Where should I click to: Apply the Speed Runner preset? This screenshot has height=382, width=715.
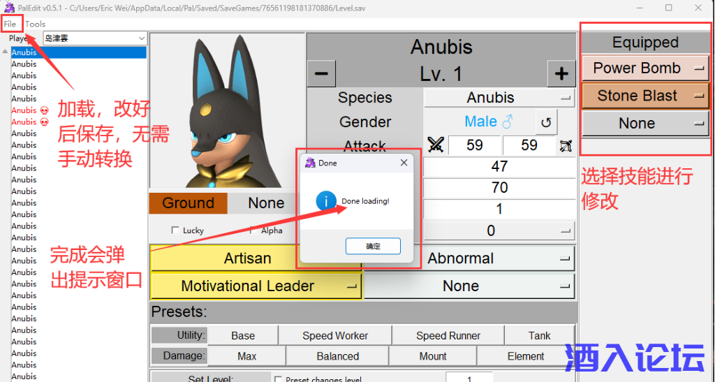tap(448, 336)
